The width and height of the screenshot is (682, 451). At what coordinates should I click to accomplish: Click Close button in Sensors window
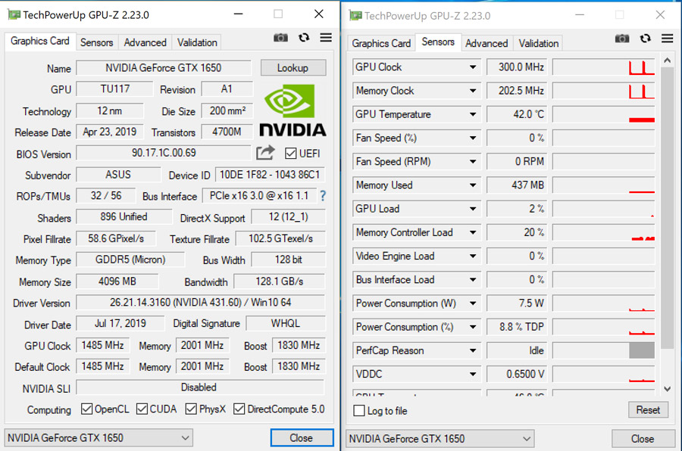643,438
